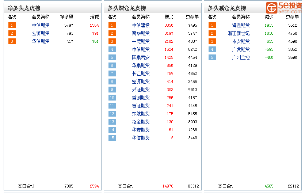
Task: Click the 增减 column header
Action: point(94,17)
